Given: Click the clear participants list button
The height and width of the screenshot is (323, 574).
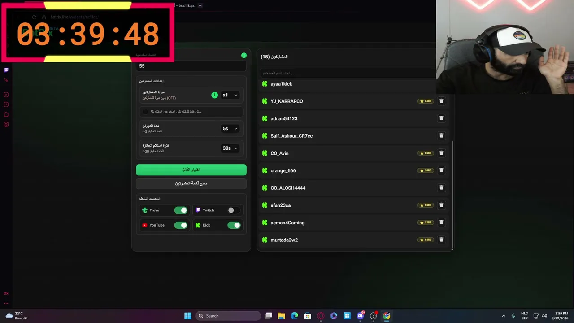Looking at the screenshot, I should (x=191, y=183).
